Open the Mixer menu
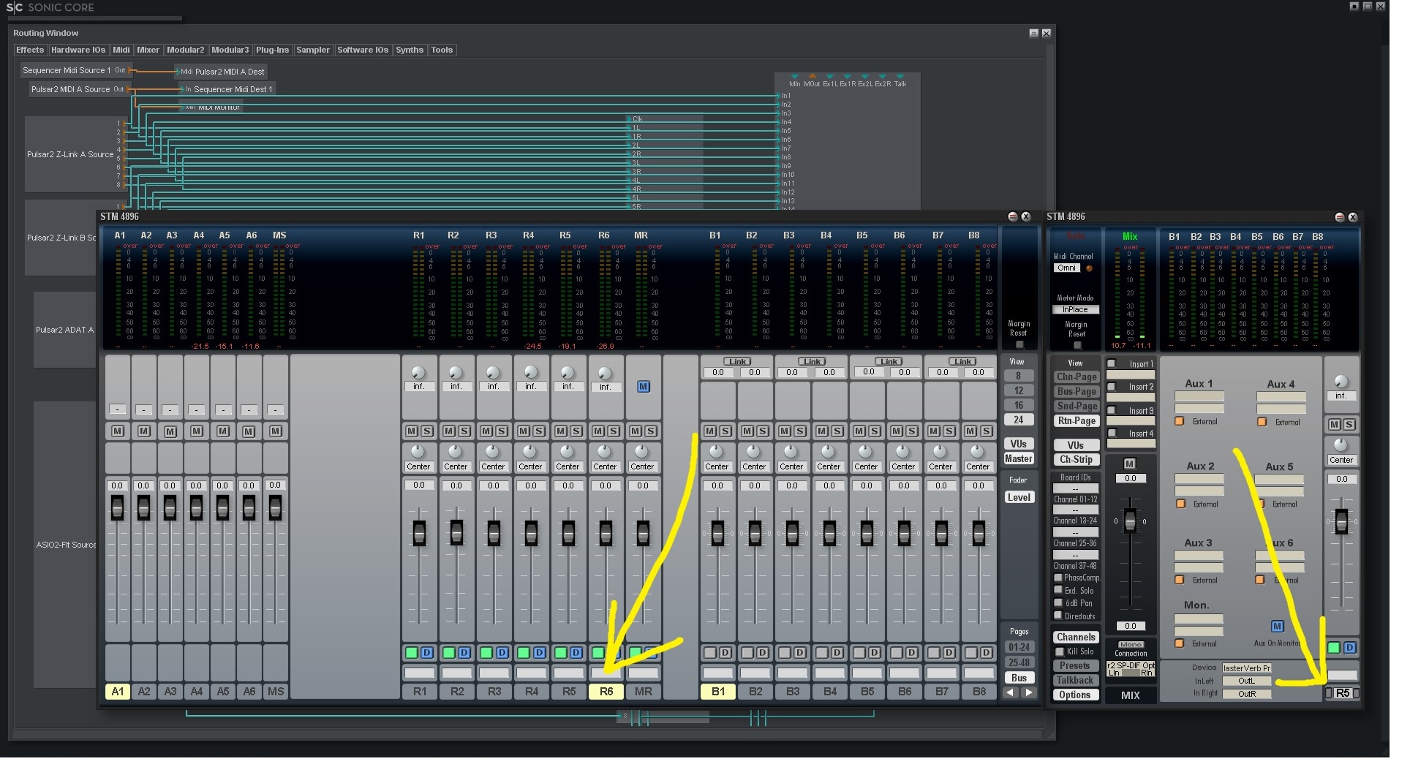The width and height of the screenshot is (1410, 775). click(x=148, y=50)
